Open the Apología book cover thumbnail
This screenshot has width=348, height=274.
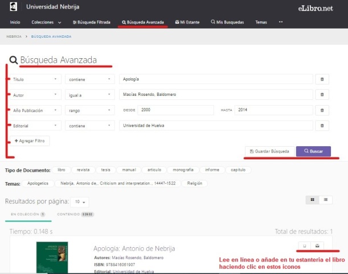tap(52, 257)
